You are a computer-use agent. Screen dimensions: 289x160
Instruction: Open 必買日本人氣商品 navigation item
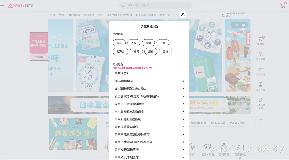pos(146,15)
